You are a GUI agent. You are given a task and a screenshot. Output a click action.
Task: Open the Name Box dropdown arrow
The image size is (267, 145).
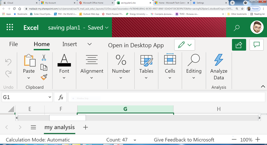click(50, 97)
